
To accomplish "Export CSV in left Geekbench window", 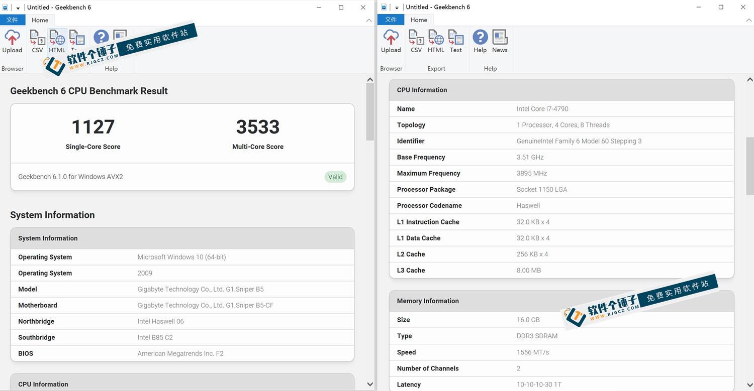I will click(37, 41).
